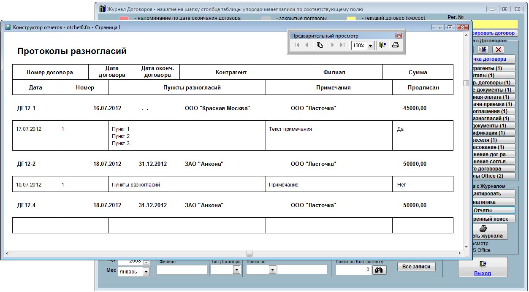
Task: Go to first page in preview toolbar
Action: coord(297,46)
